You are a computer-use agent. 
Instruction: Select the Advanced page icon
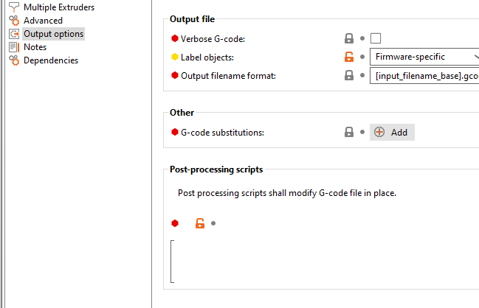pyautogui.click(x=14, y=21)
